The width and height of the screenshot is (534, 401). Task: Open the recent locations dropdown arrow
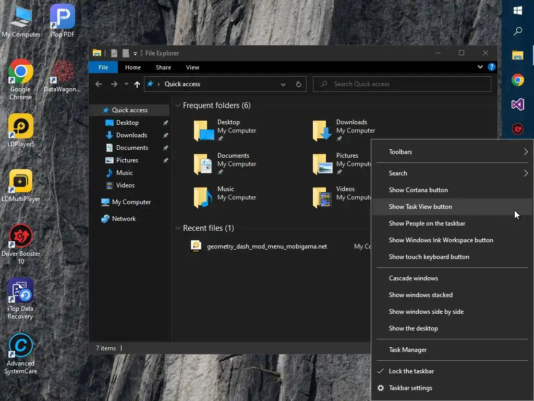click(x=126, y=84)
